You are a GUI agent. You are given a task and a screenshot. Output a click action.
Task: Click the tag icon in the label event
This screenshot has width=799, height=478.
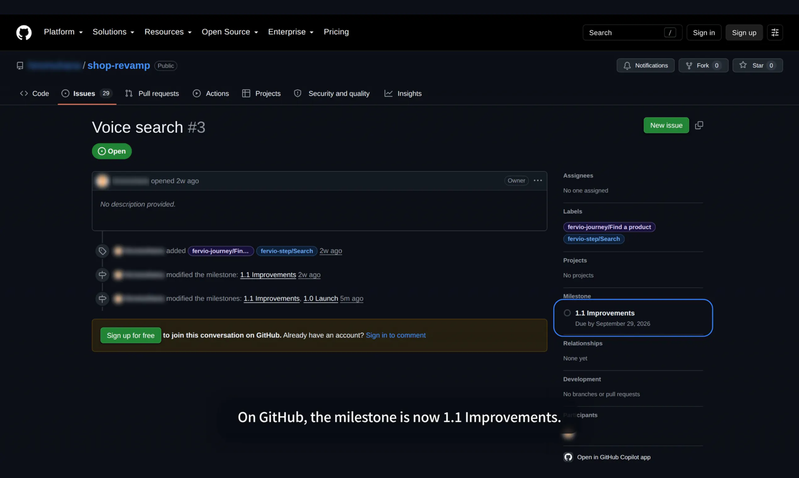coord(103,251)
